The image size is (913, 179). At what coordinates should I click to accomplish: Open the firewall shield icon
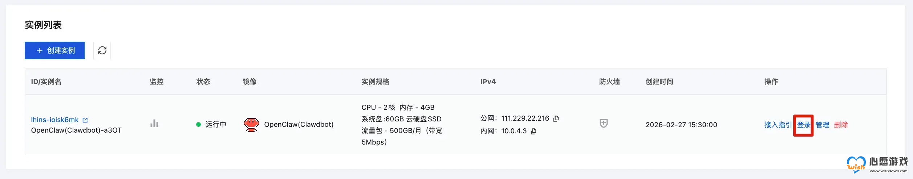(604, 123)
